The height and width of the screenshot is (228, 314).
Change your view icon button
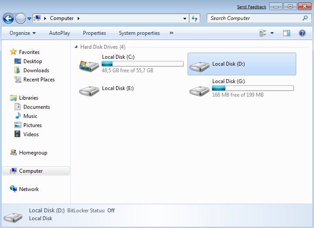[263, 33]
